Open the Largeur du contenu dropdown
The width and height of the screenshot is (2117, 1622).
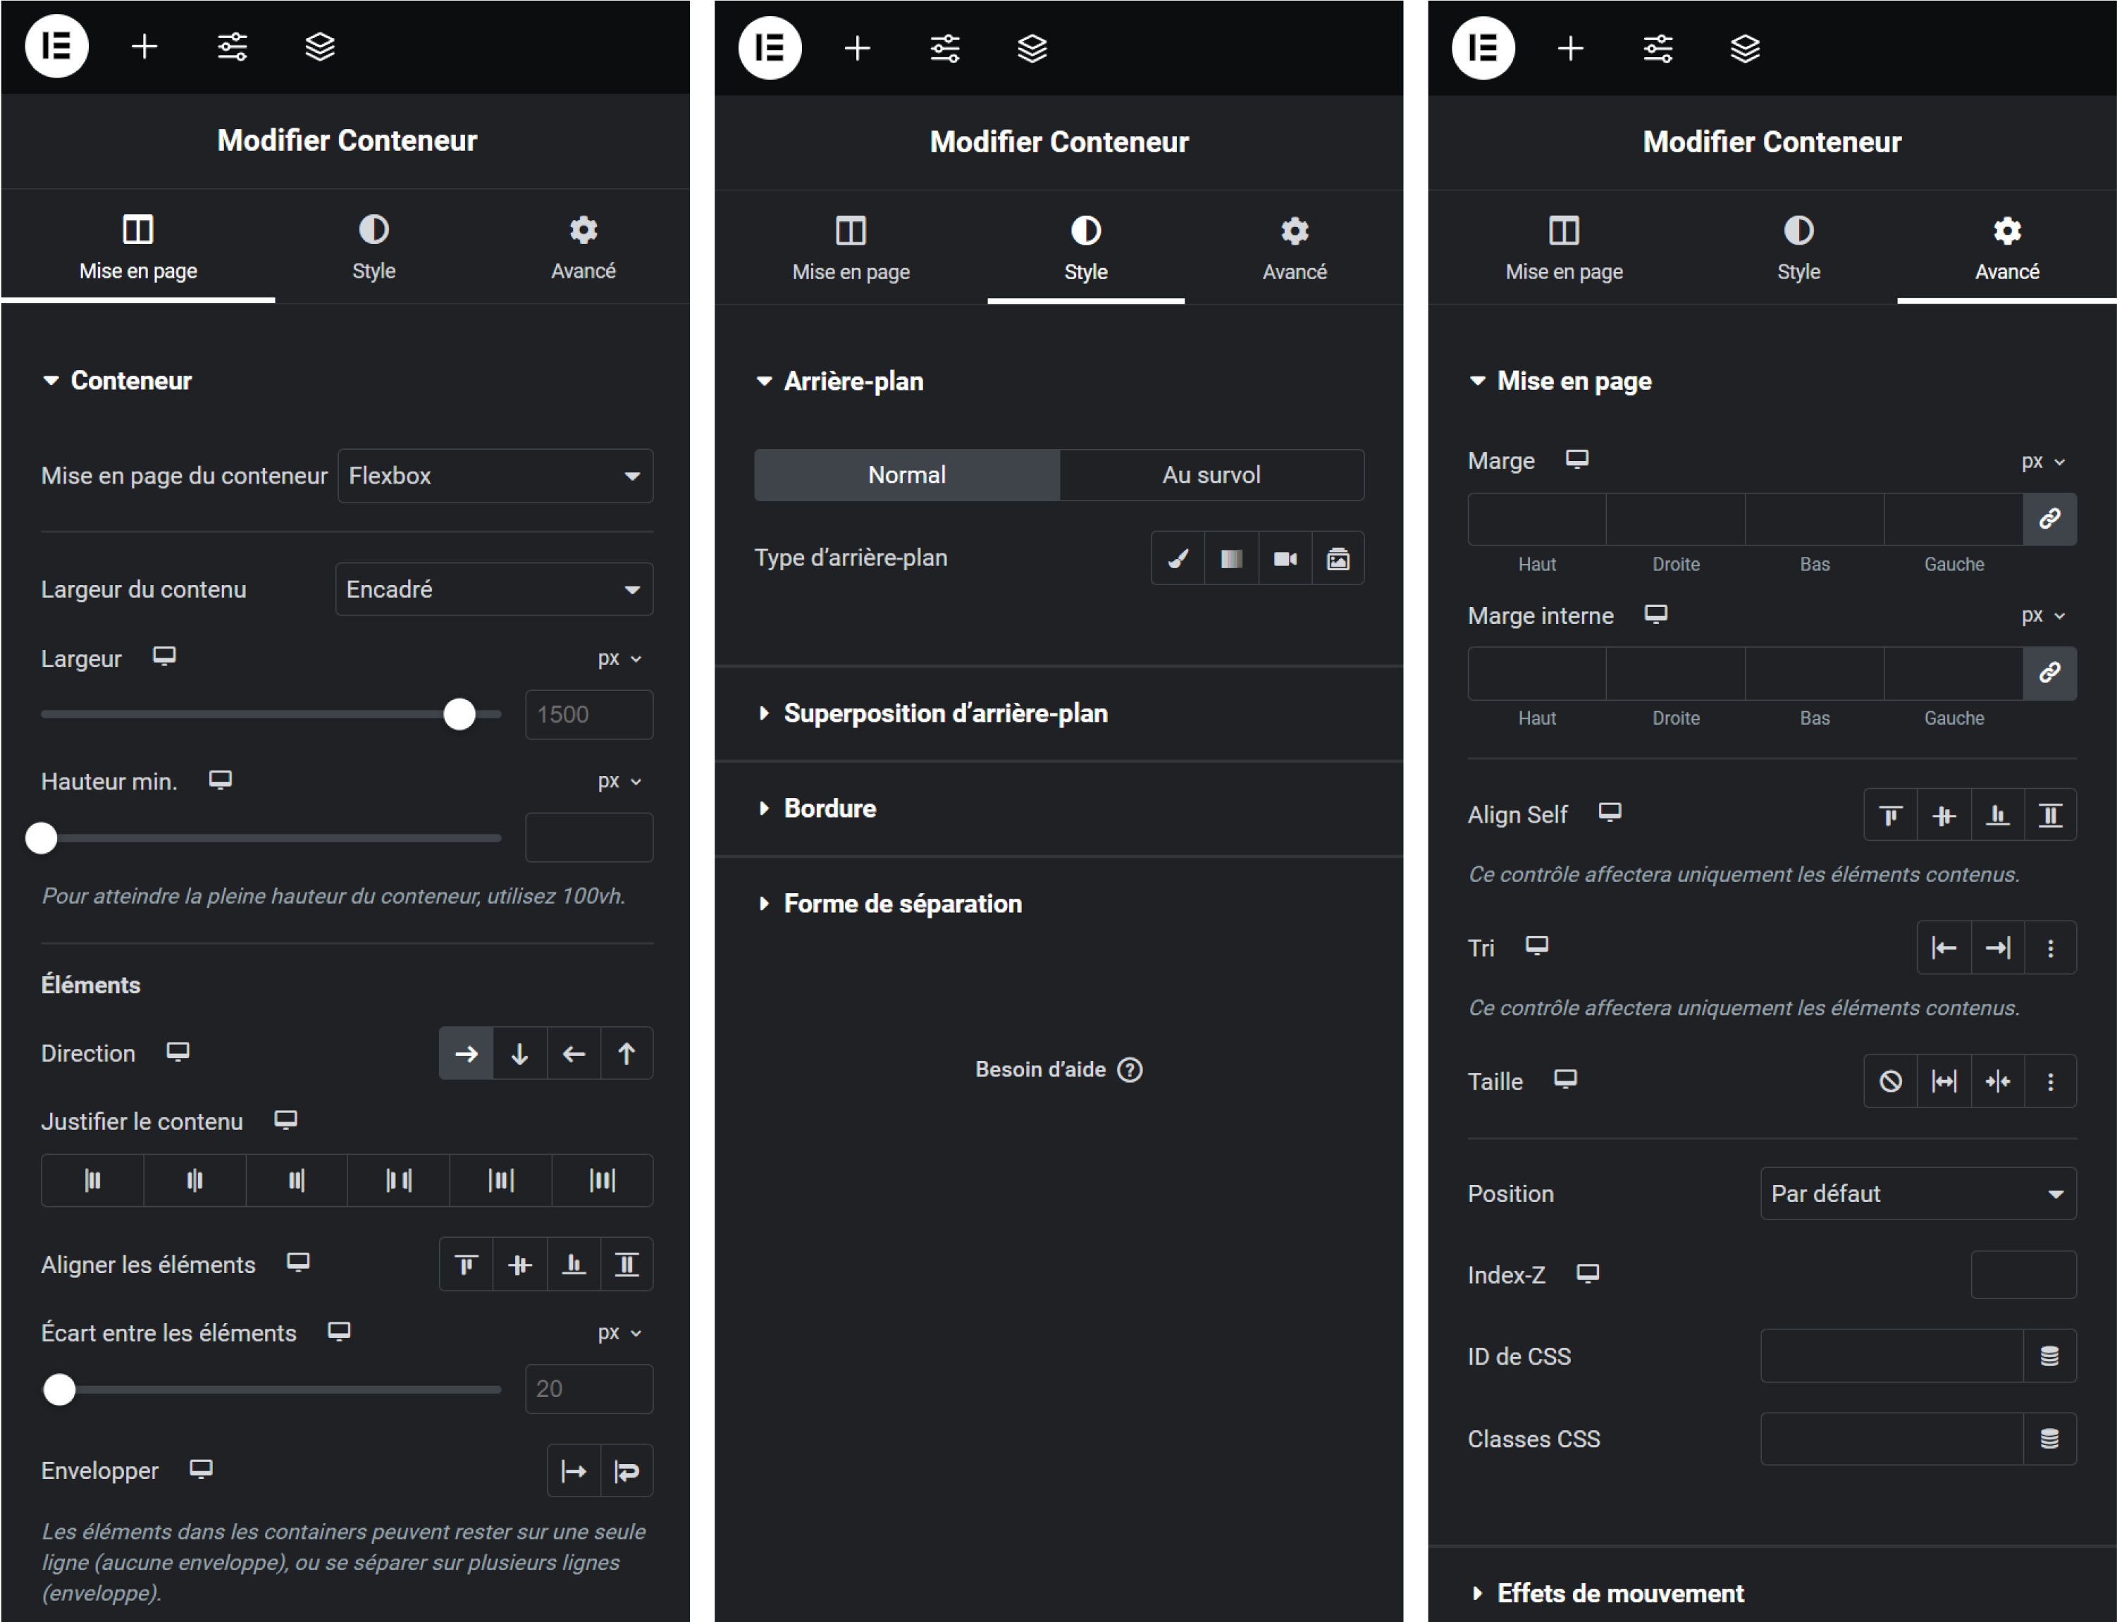[x=494, y=590]
